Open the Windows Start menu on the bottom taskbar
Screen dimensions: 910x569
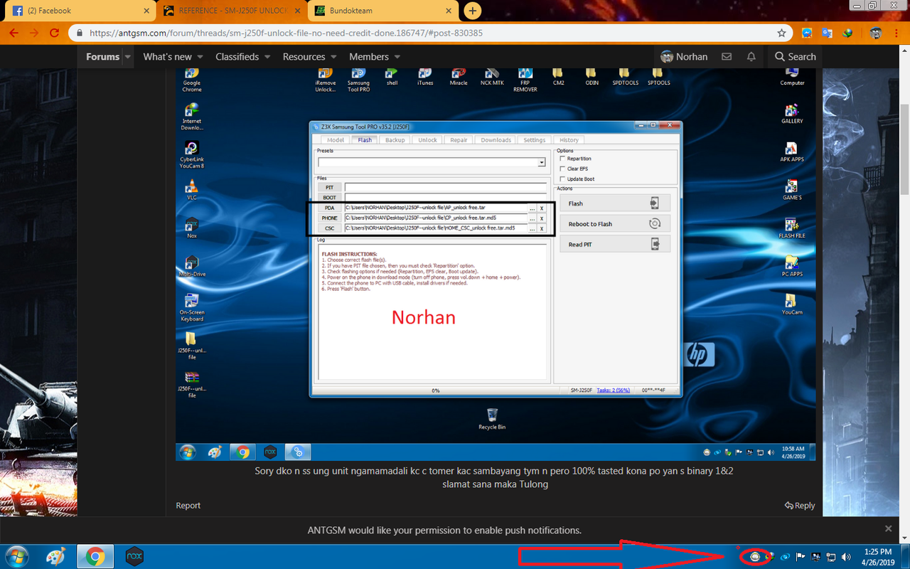pos(16,556)
